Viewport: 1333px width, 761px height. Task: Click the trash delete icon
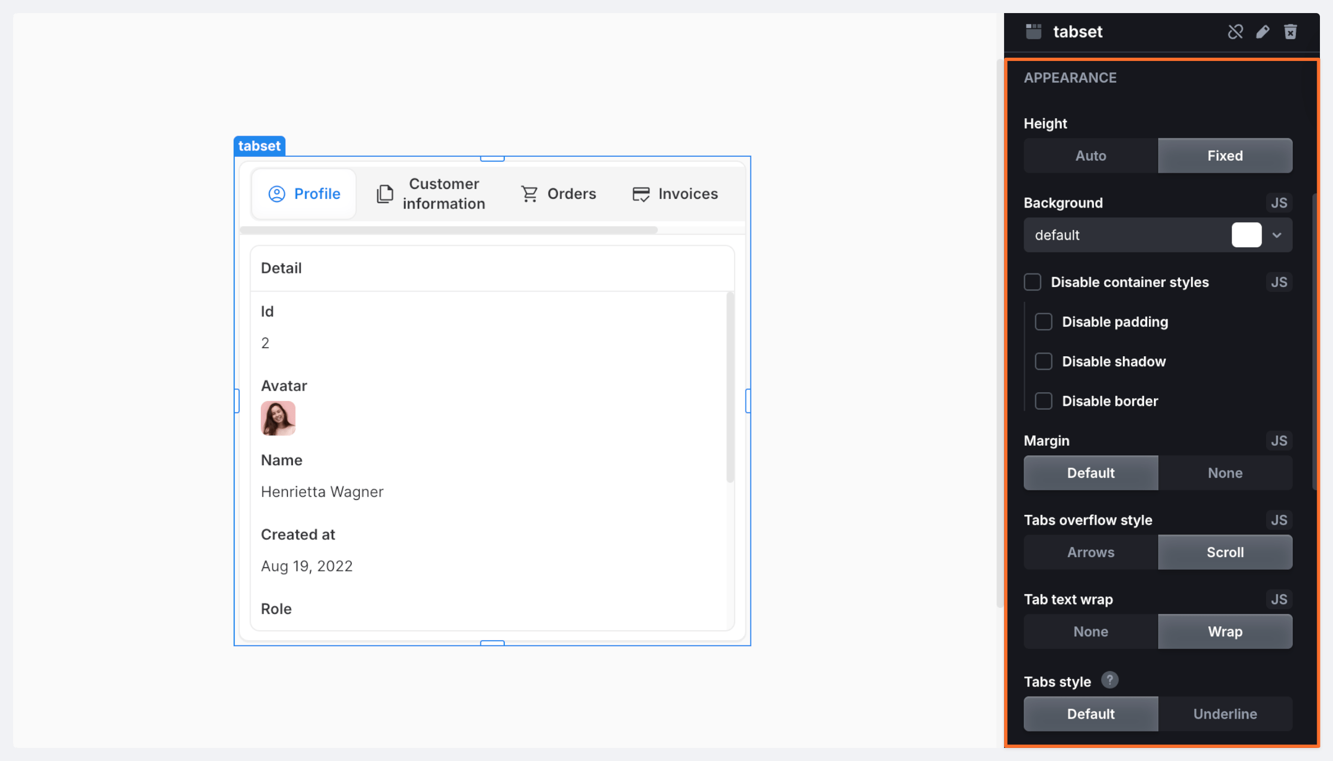(x=1291, y=32)
